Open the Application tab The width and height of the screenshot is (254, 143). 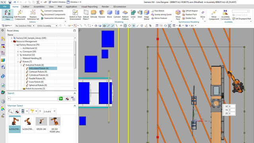[71, 7]
